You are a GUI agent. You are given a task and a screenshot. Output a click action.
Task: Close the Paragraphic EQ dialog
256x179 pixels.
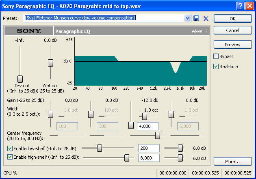tap(250, 6)
